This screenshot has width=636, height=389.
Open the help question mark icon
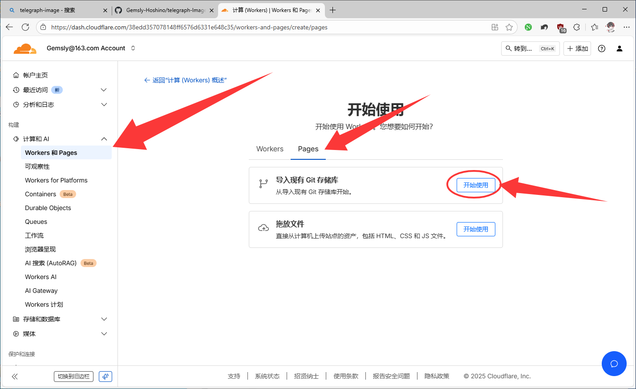tap(601, 49)
